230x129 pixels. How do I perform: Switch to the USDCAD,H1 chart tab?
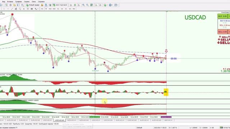click(47, 120)
